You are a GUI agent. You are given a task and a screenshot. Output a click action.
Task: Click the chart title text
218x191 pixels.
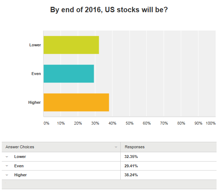click(109, 10)
